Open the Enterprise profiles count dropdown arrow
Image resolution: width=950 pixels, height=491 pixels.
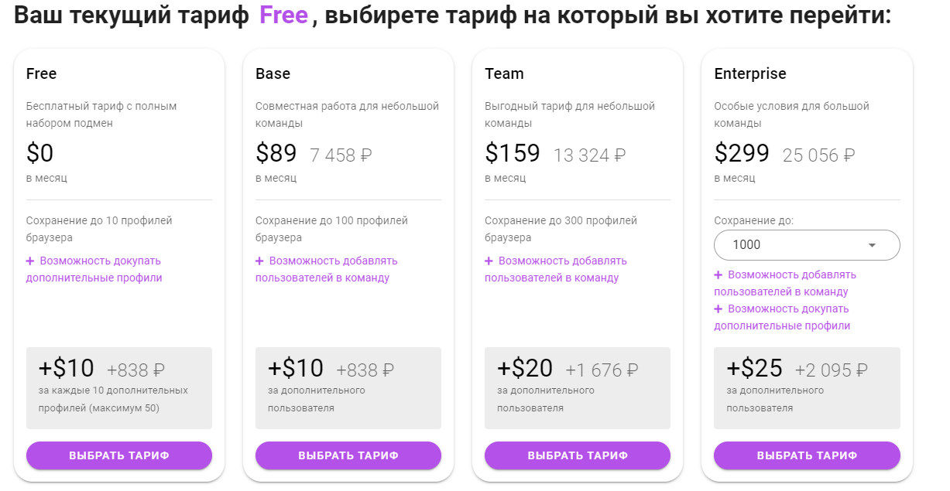(872, 245)
